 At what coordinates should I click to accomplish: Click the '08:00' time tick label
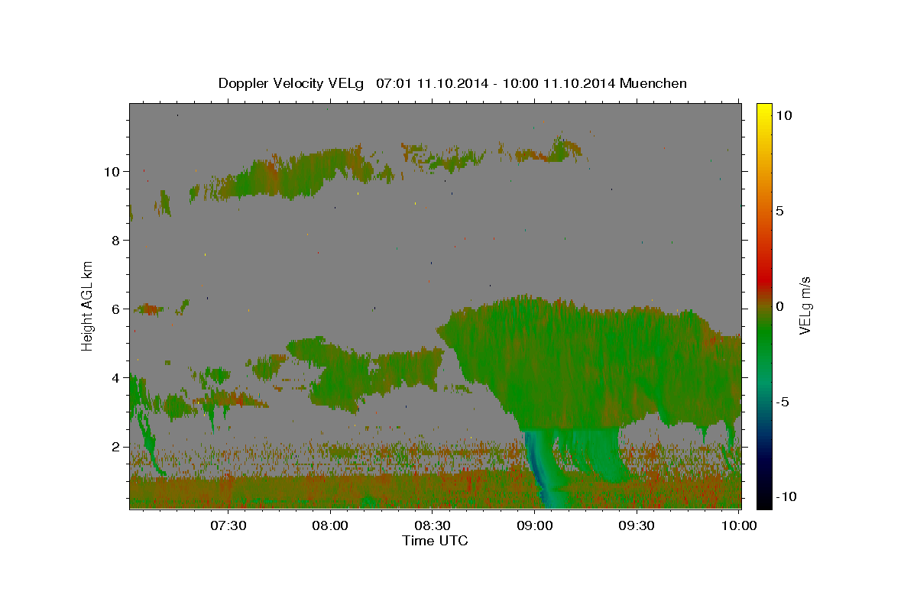coord(331,525)
